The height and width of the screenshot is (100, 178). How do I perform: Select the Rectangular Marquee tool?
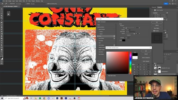pos(2,11)
